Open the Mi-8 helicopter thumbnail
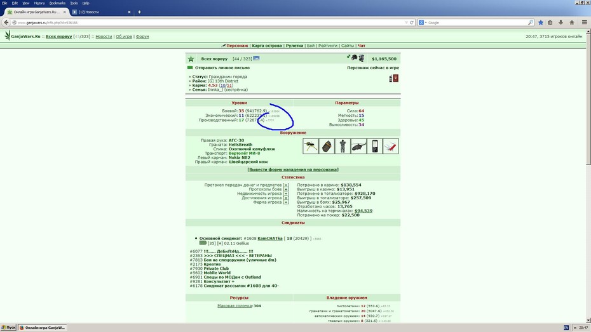 coord(358,146)
